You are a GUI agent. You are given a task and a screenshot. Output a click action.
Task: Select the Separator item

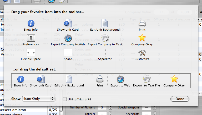point(105,53)
